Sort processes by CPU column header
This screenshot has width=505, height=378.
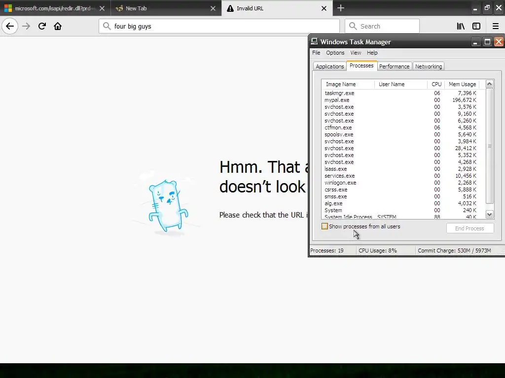(x=436, y=84)
